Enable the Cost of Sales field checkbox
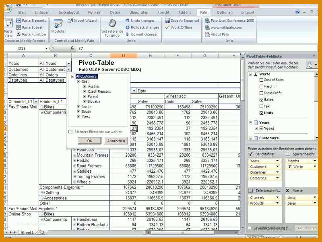The height and width of the screenshot is (242, 322). (x=261, y=80)
